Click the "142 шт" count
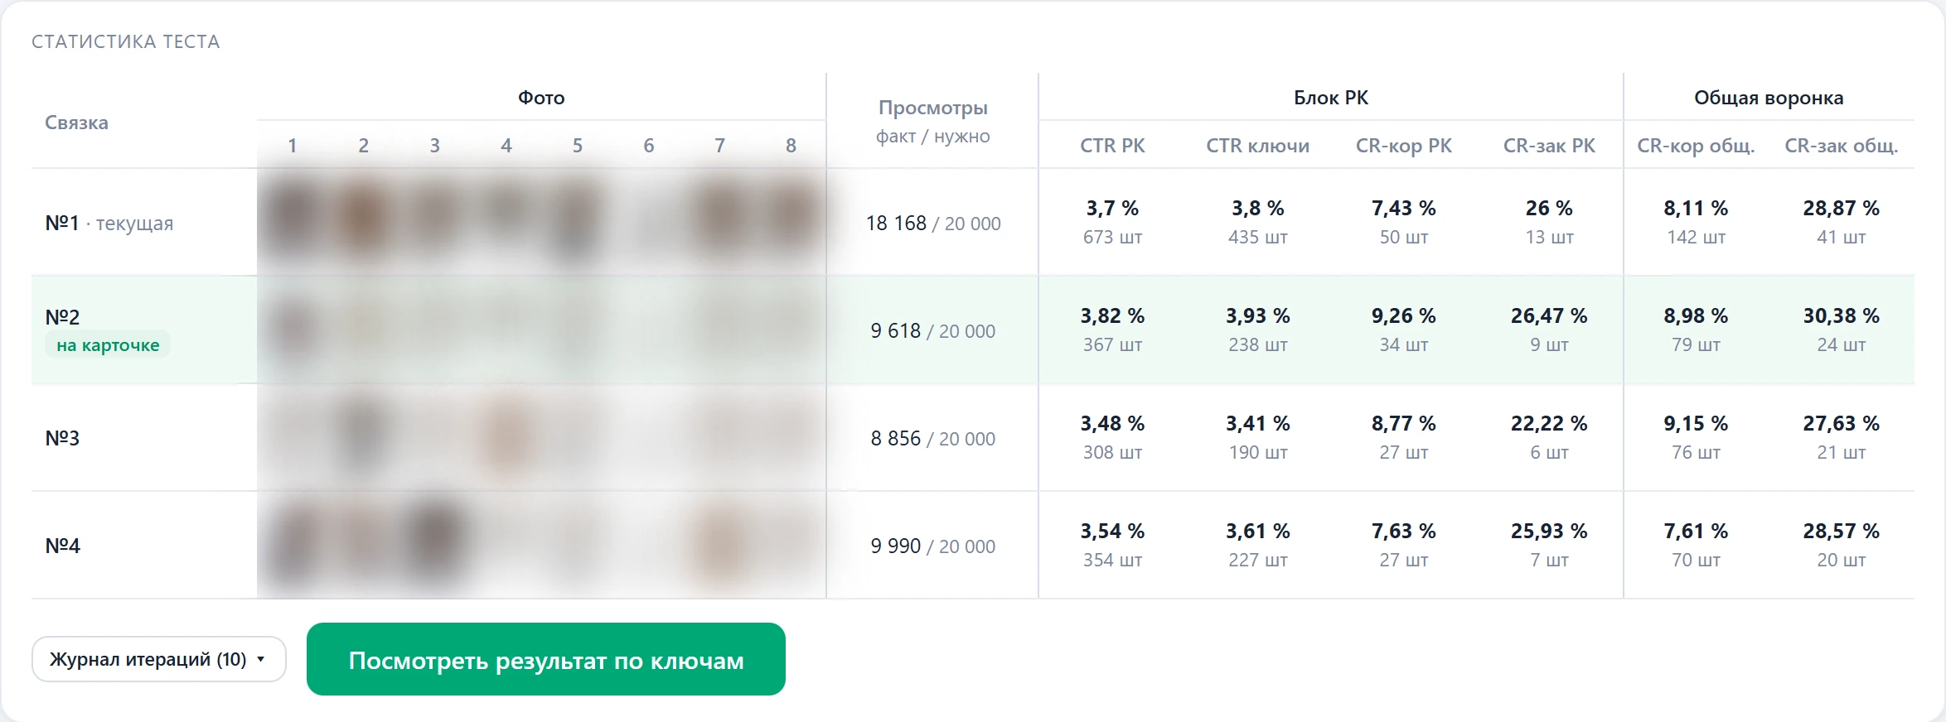This screenshot has width=1946, height=722. 1696,237
